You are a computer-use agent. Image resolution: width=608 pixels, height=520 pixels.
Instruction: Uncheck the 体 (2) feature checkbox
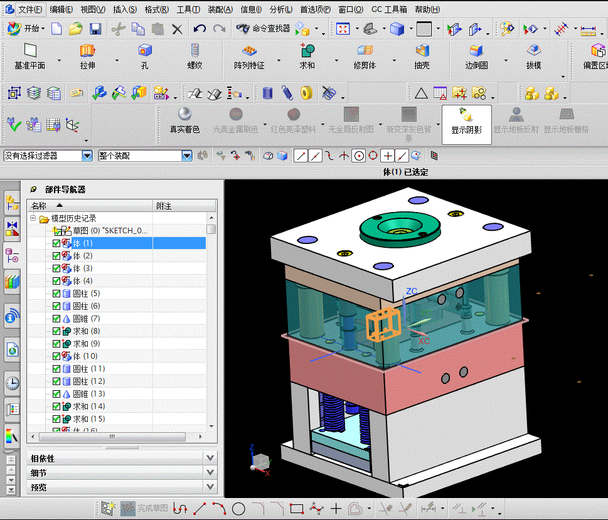pyautogui.click(x=56, y=256)
